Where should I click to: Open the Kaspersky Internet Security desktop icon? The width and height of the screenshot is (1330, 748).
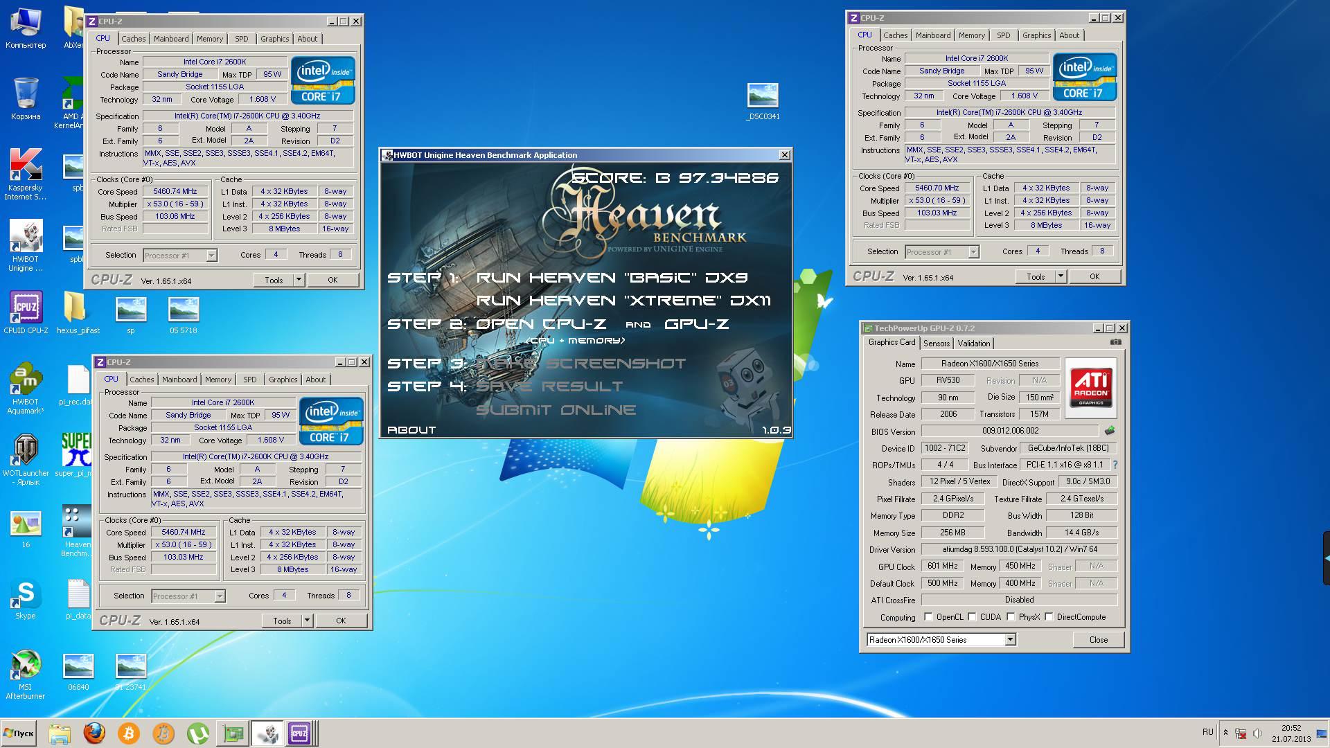(26, 175)
